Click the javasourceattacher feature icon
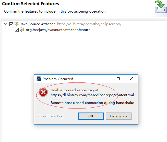Image resolution: width=167 pixels, height=142 pixels. (22, 30)
